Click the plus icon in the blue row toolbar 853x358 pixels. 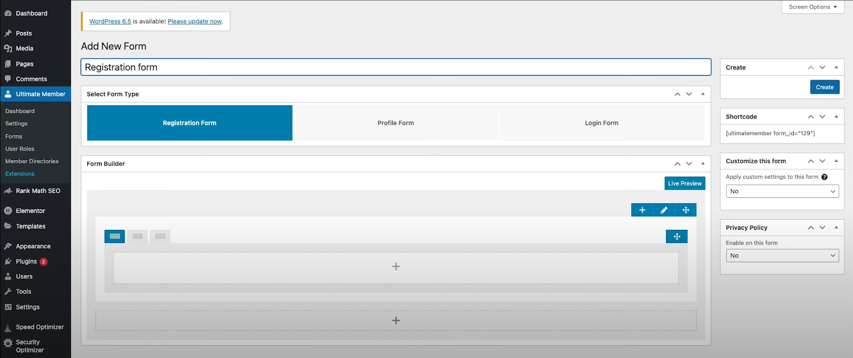click(x=642, y=210)
